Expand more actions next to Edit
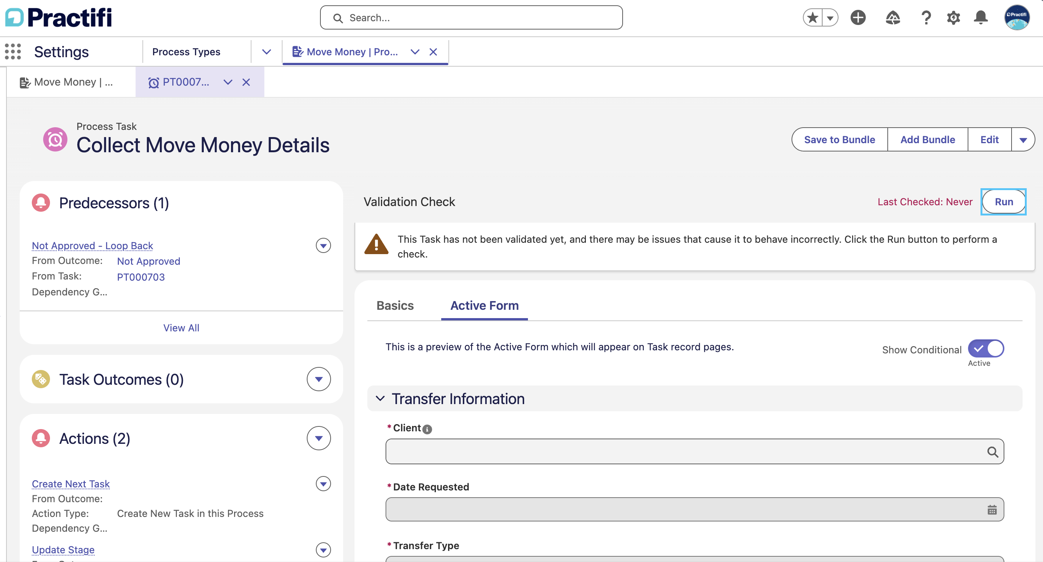The width and height of the screenshot is (1043, 562). (1023, 140)
